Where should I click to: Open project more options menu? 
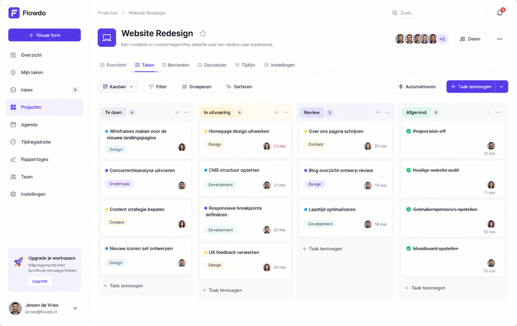[x=500, y=39]
